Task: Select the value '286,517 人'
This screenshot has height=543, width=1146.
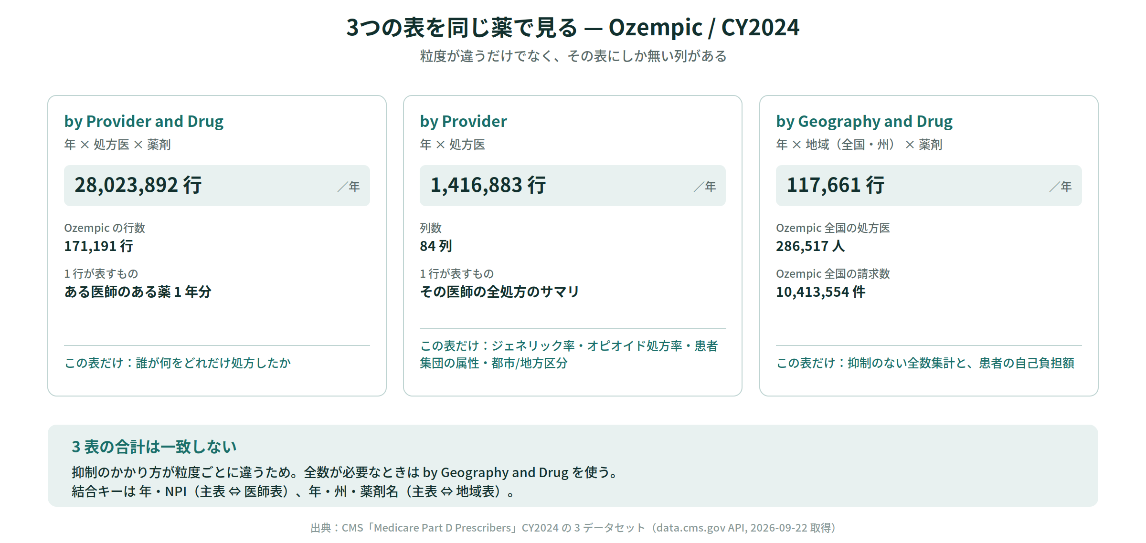Action: point(810,246)
